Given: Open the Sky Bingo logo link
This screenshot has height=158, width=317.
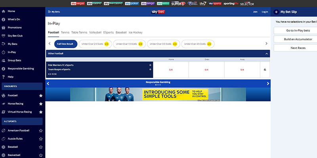Looking at the screenshot, I should pyautogui.click(x=148, y=4).
